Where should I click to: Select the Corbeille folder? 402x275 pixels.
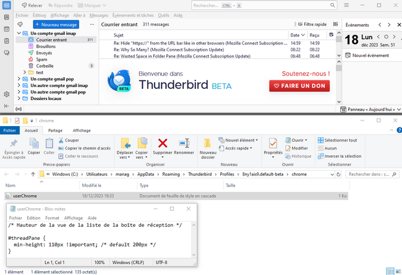coord(56,66)
